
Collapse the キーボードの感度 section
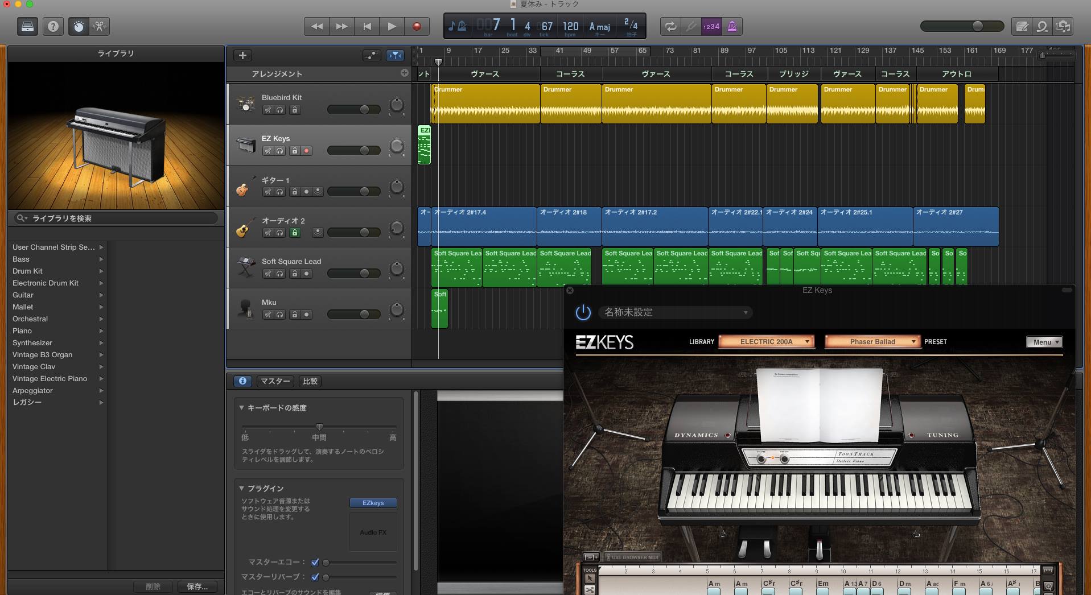pos(241,407)
